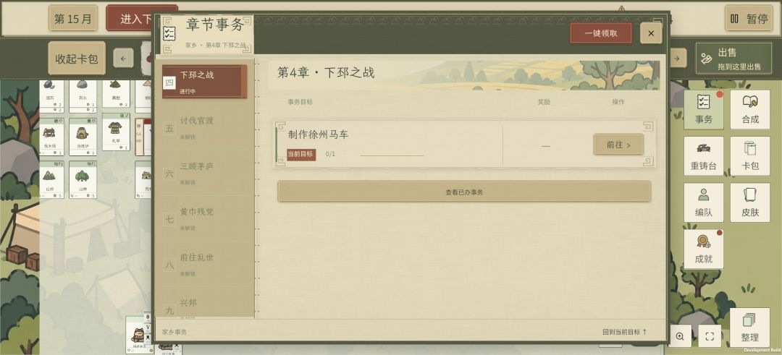
Task: Select locked chapter 五 讨伐官渡
Action: [x=204, y=127]
